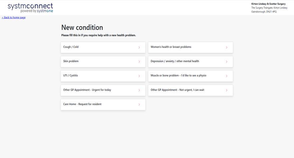294x158 pixels.
Task: Open Depression / anxiety / other mental health
Action: click(175, 61)
